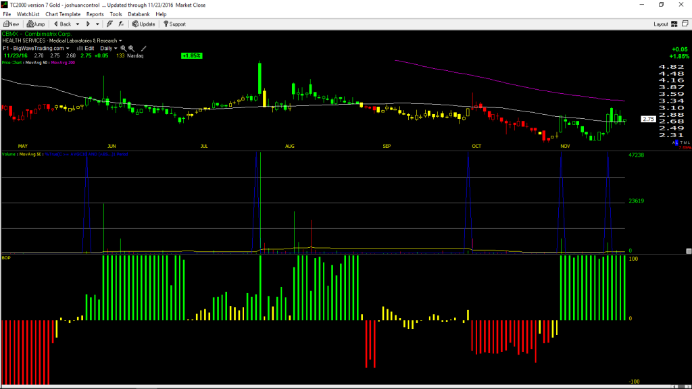Click the small square at volume pane corner

(x=689, y=251)
